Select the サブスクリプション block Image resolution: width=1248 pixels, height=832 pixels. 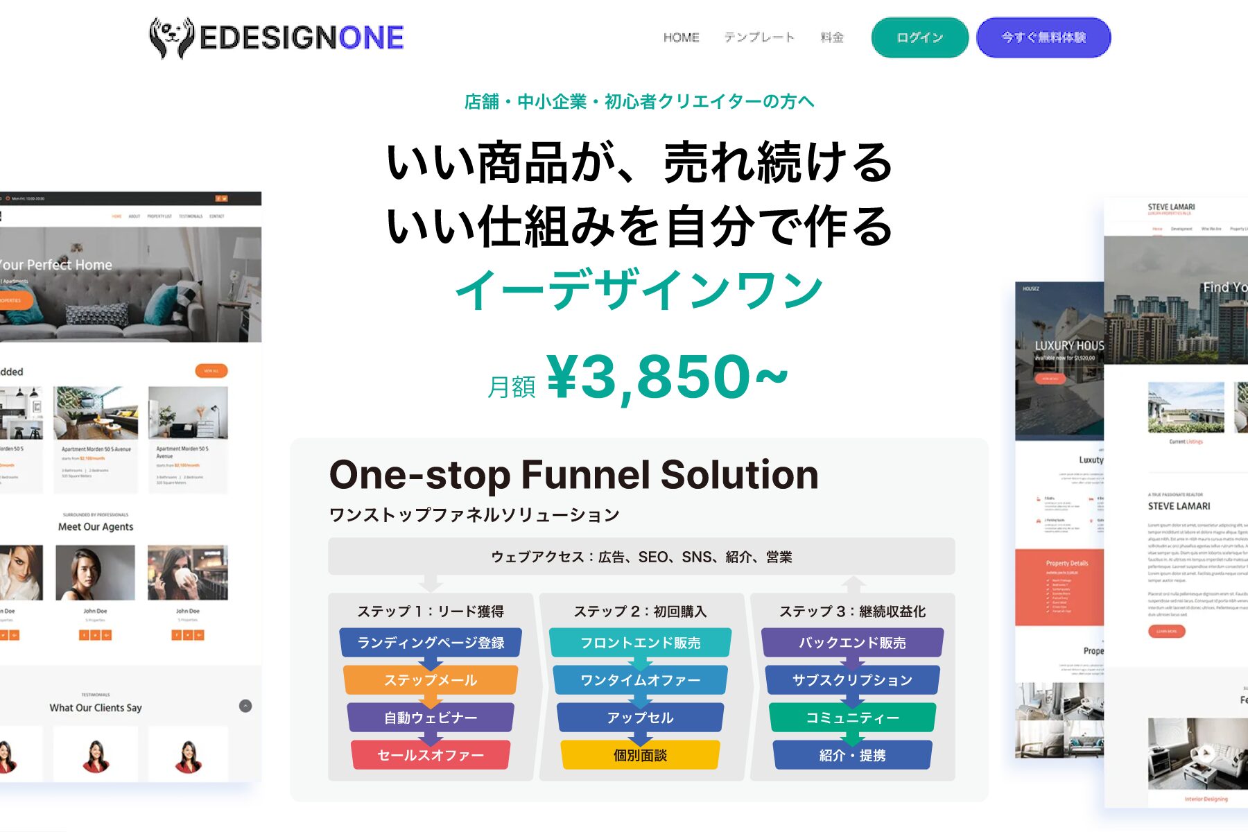click(x=852, y=680)
